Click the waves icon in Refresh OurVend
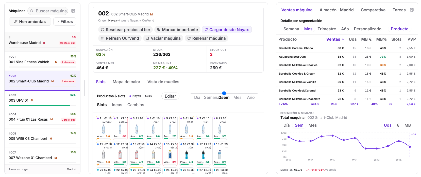The image size is (421, 177). [103, 38]
